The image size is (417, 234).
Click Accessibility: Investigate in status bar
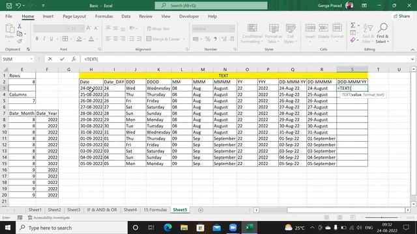[x=49, y=218]
